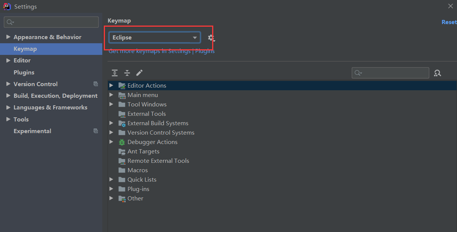Select the Macros row text

pos(138,170)
